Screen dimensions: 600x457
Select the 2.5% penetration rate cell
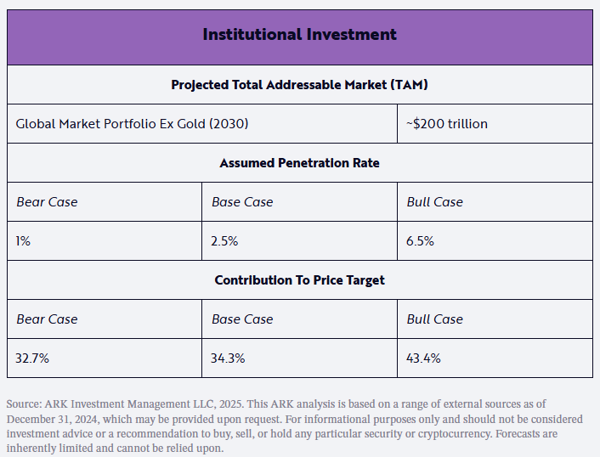pyautogui.click(x=224, y=241)
